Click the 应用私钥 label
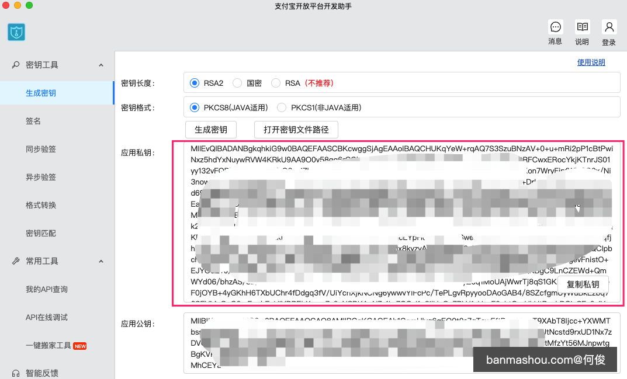The width and height of the screenshot is (627, 379). [x=138, y=152]
